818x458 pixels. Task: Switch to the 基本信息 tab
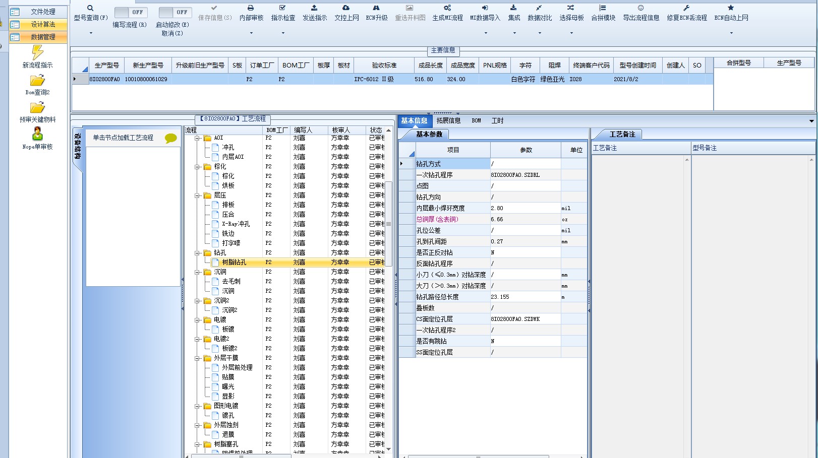(x=414, y=120)
